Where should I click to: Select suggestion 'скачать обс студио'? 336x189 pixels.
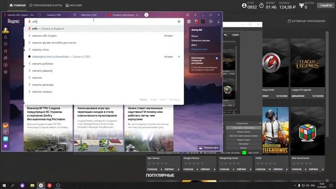(104, 36)
